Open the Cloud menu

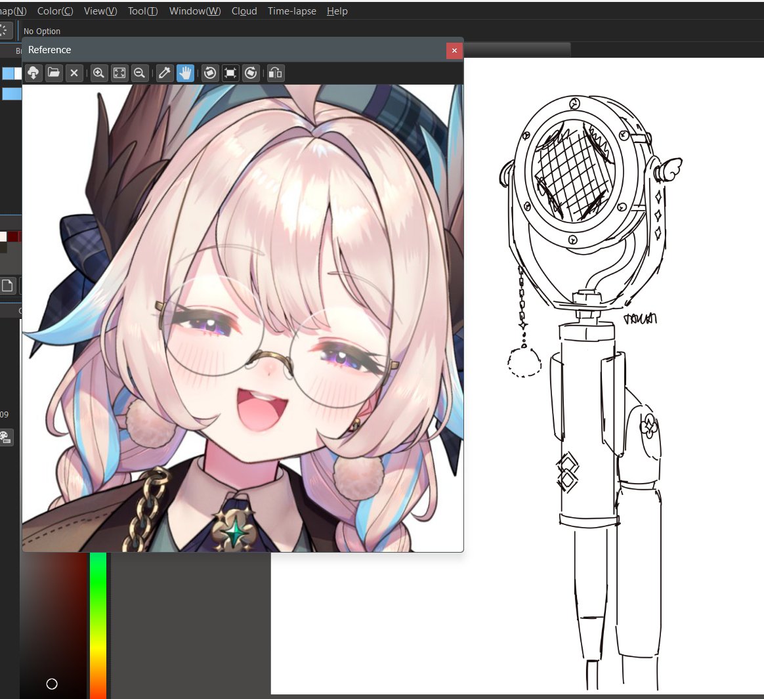click(x=244, y=11)
